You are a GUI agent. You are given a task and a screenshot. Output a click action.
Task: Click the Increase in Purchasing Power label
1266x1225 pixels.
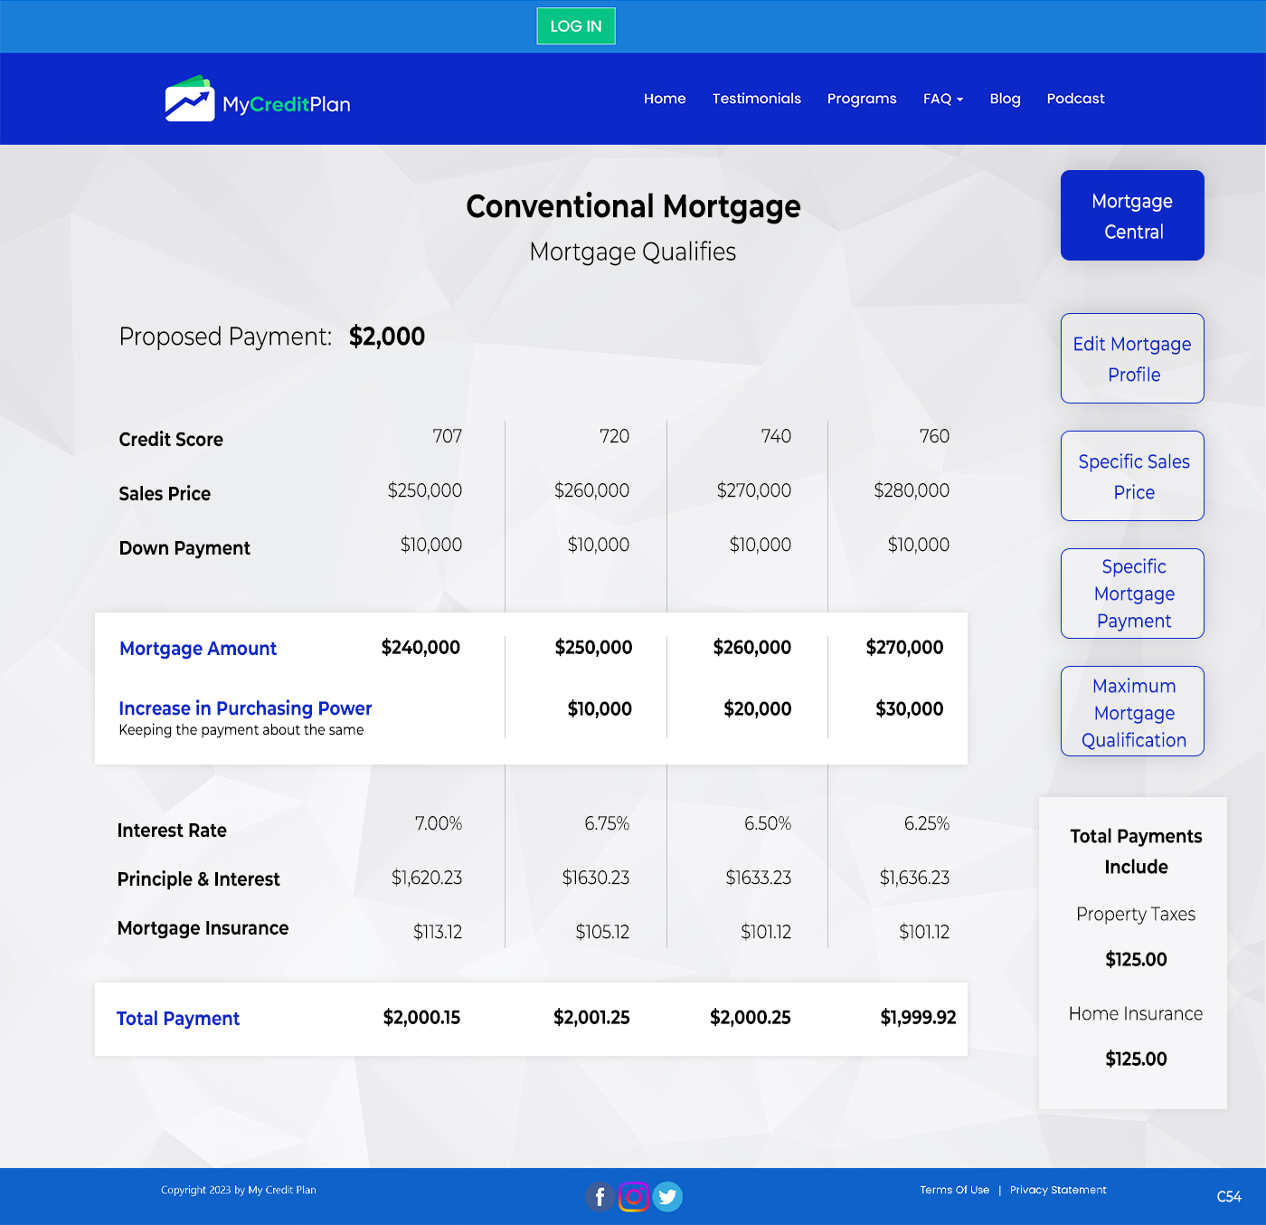coord(245,708)
